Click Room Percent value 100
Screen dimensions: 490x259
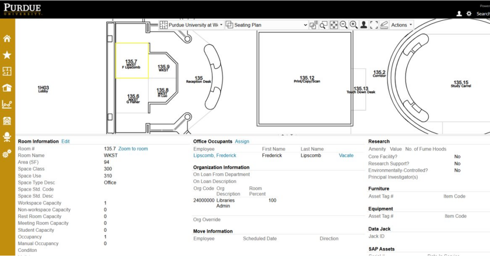pyautogui.click(x=272, y=200)
